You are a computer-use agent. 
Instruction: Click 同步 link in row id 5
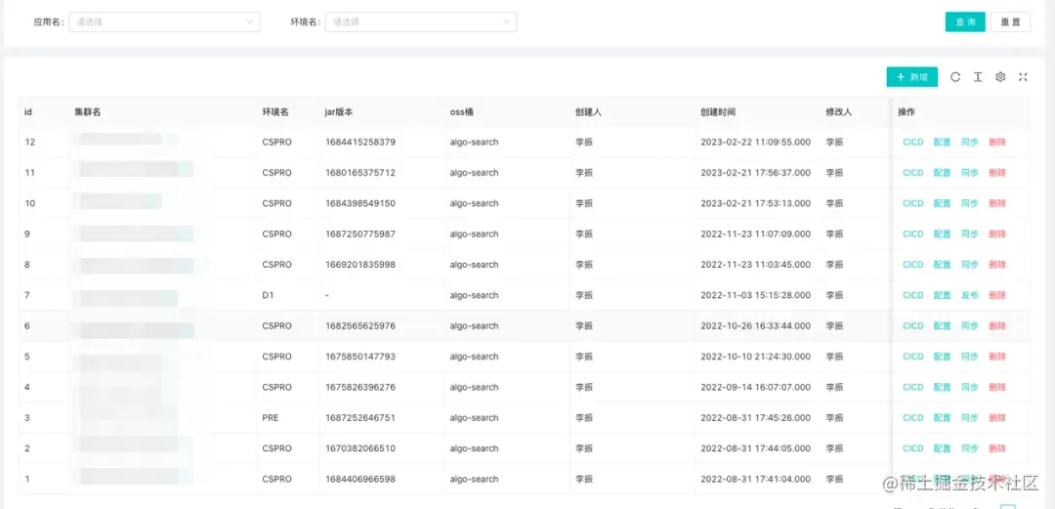pyautogui.click(x=970, y=357)
